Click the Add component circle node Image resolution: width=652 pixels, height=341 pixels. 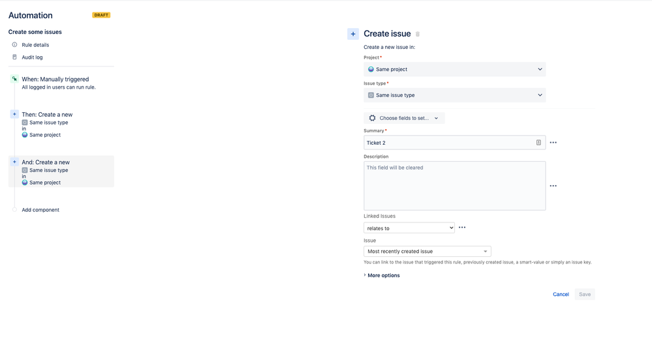(14, 210)
